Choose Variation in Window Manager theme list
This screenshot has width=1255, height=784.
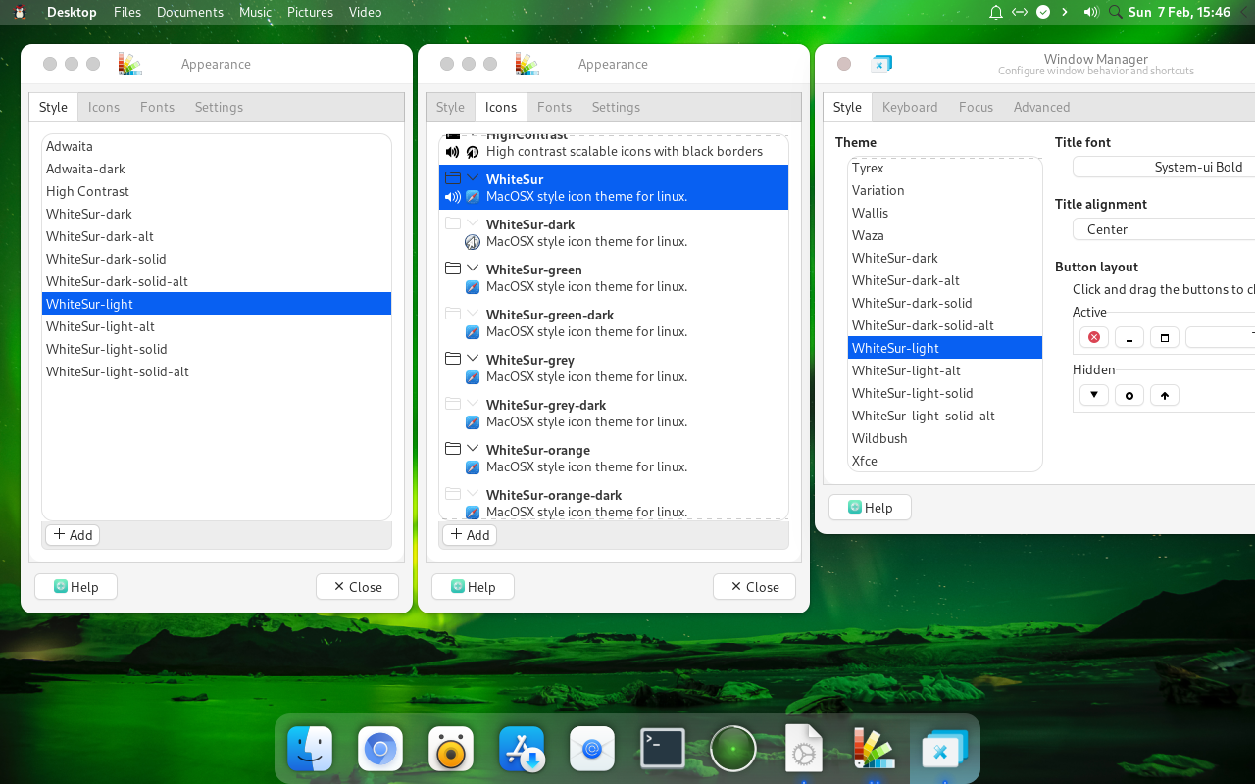(945, 190)
